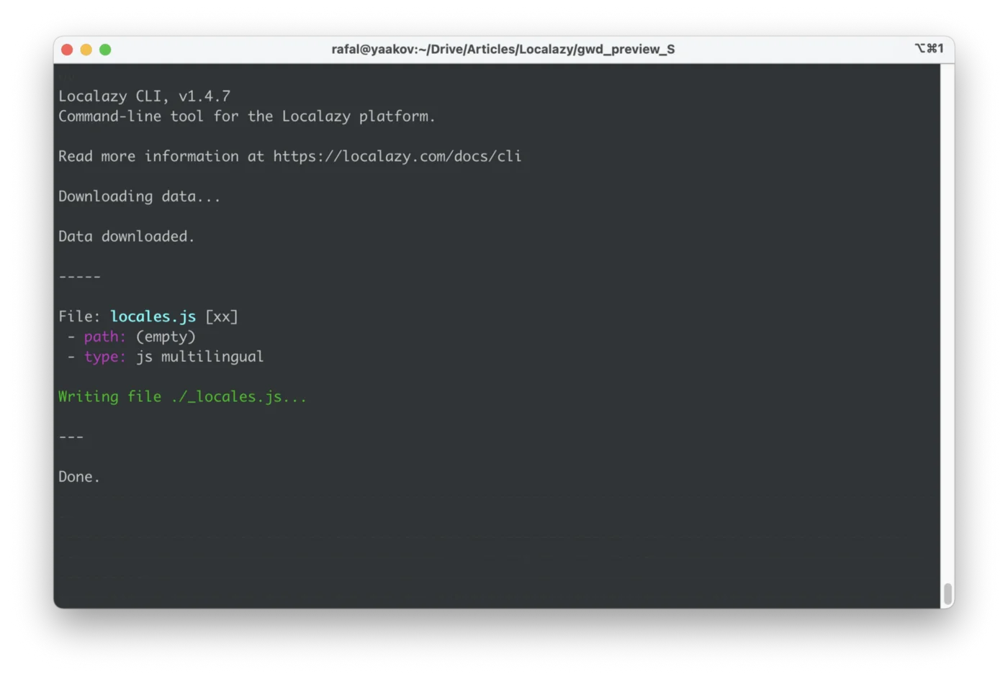
Task: Click the 'Done.' output line
Action: [79, 477]
